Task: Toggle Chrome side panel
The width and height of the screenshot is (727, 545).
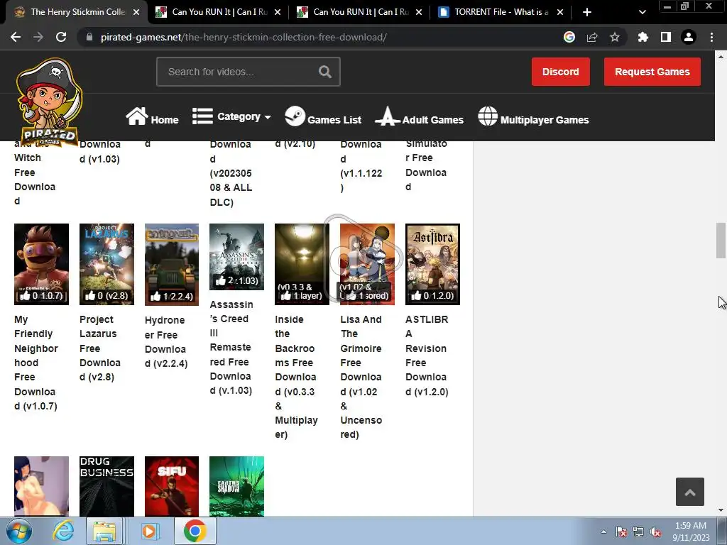Action: pos(666,37)
